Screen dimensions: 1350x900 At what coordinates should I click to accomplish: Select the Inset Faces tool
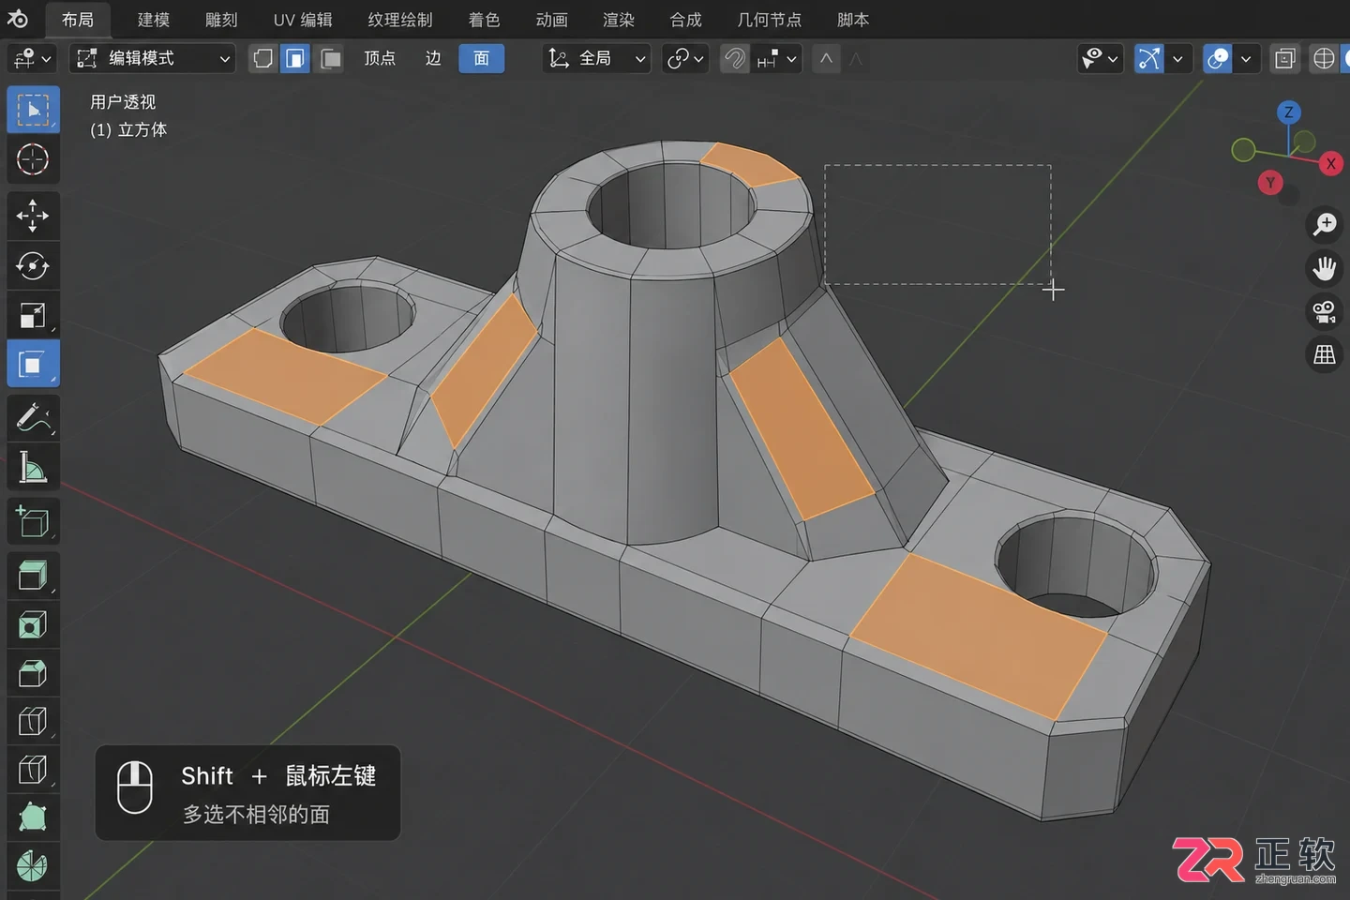33,624
